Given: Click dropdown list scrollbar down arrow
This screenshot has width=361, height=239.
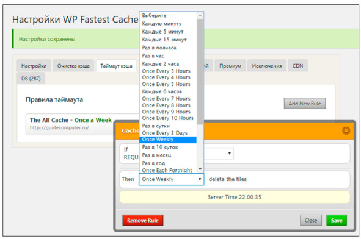Looking at the screenshot, I should pos(200,169).
